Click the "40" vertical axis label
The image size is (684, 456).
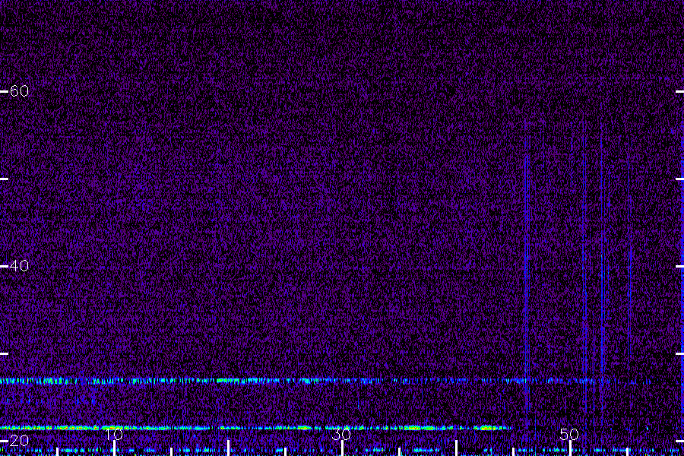coord(19,265)
